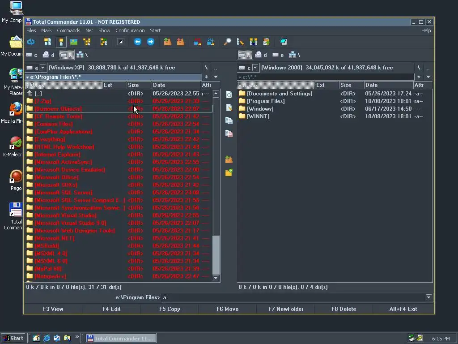Screen dimensions: 458x344
Task: Select drive d in left drive bar
Action: (x=49, y=55)
